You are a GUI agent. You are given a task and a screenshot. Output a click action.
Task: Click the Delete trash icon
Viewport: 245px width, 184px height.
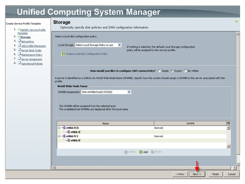(x=126, y=152)
